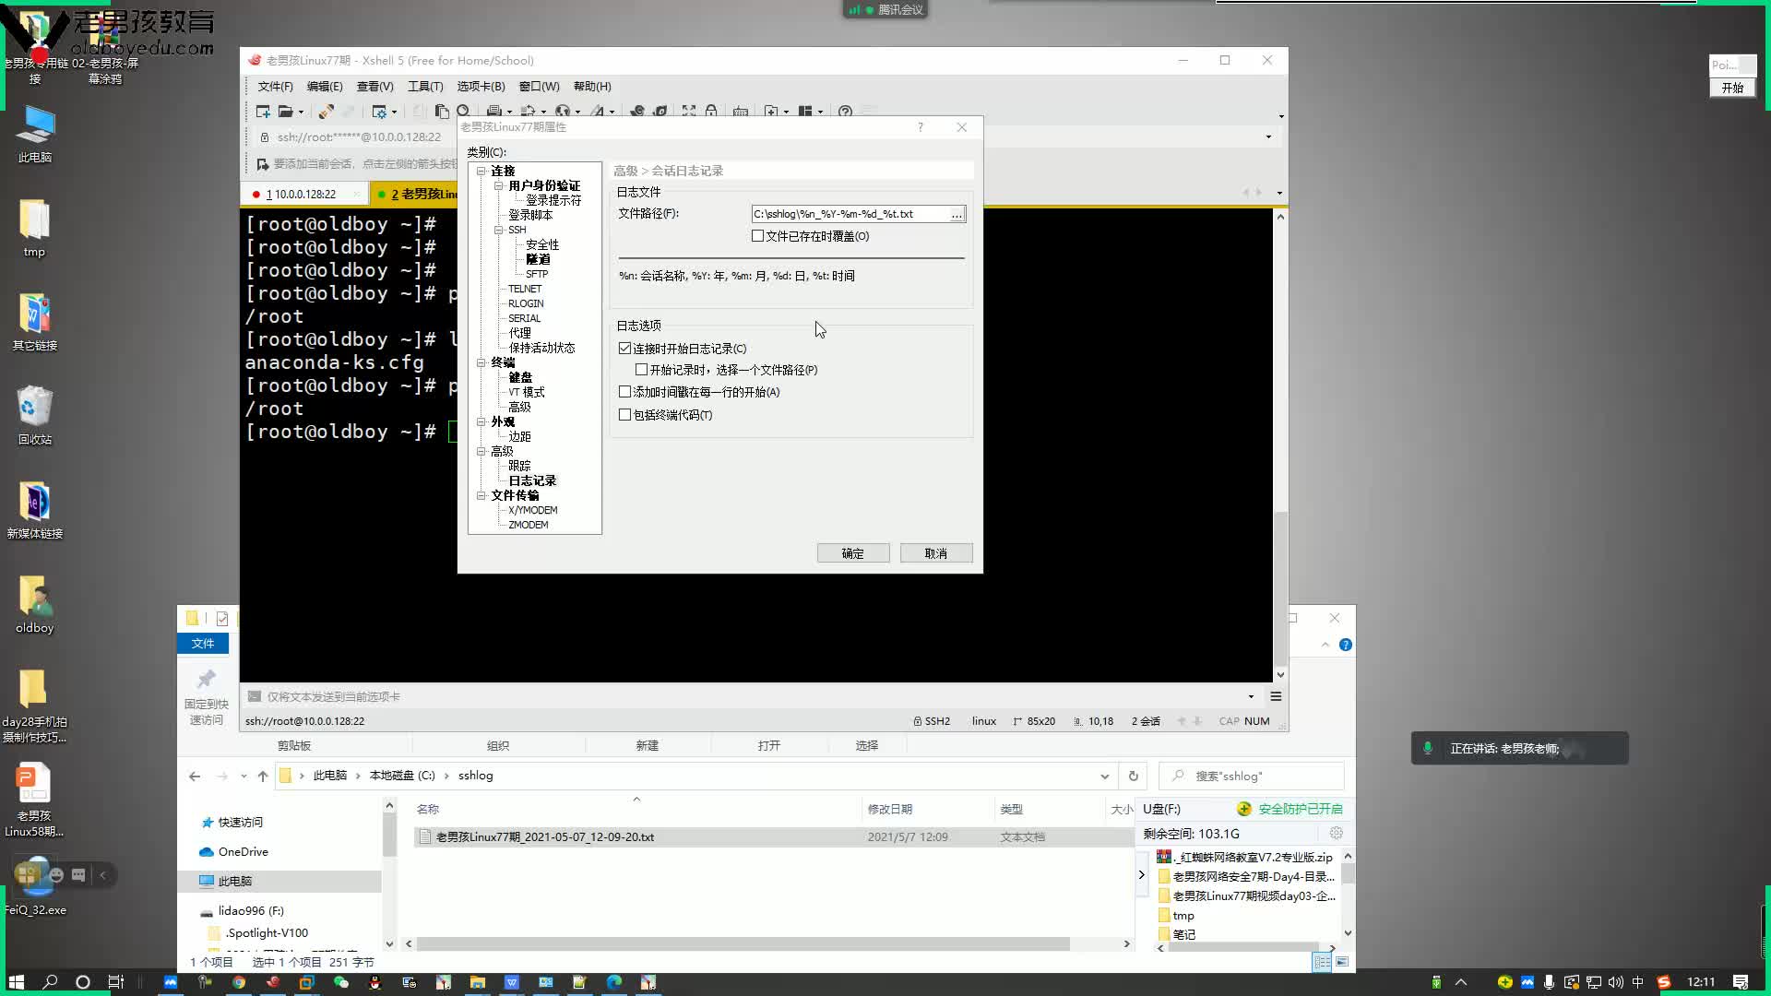1771x996 pixels.
Task: Select the 隧道 item in category tree
Action: (x=538, y=260)
